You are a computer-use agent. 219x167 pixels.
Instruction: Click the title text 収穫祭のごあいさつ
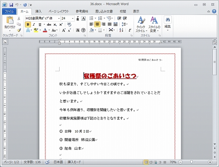110,76
